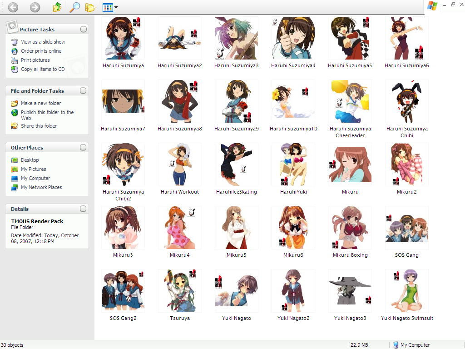Toggle the Folders pane button
Viewport: 465px width, 349px height.
point(90,7)
